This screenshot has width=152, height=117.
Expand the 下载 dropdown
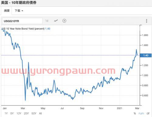tap(19, 11)
